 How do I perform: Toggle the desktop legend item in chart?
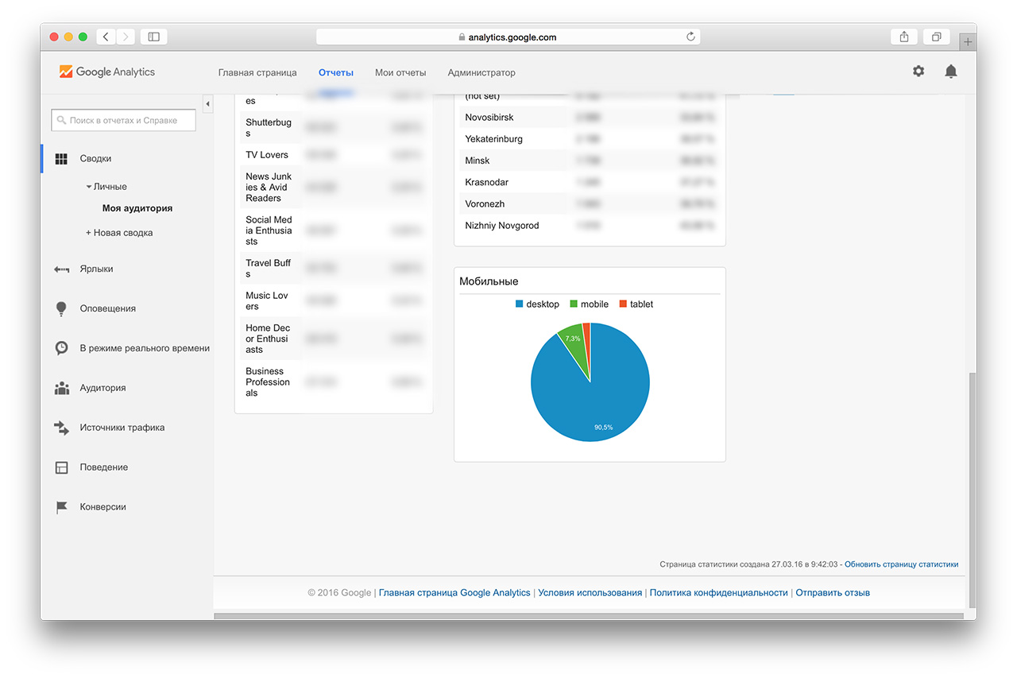tap(537, 304)
